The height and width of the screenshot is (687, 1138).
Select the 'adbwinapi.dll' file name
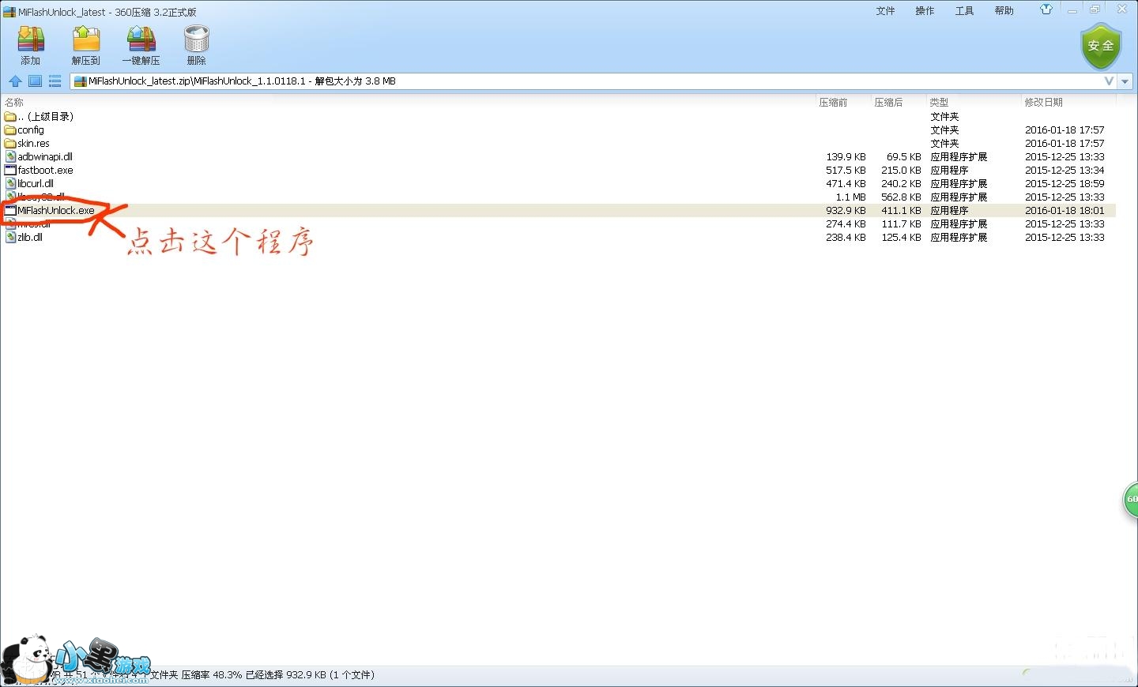45,157
